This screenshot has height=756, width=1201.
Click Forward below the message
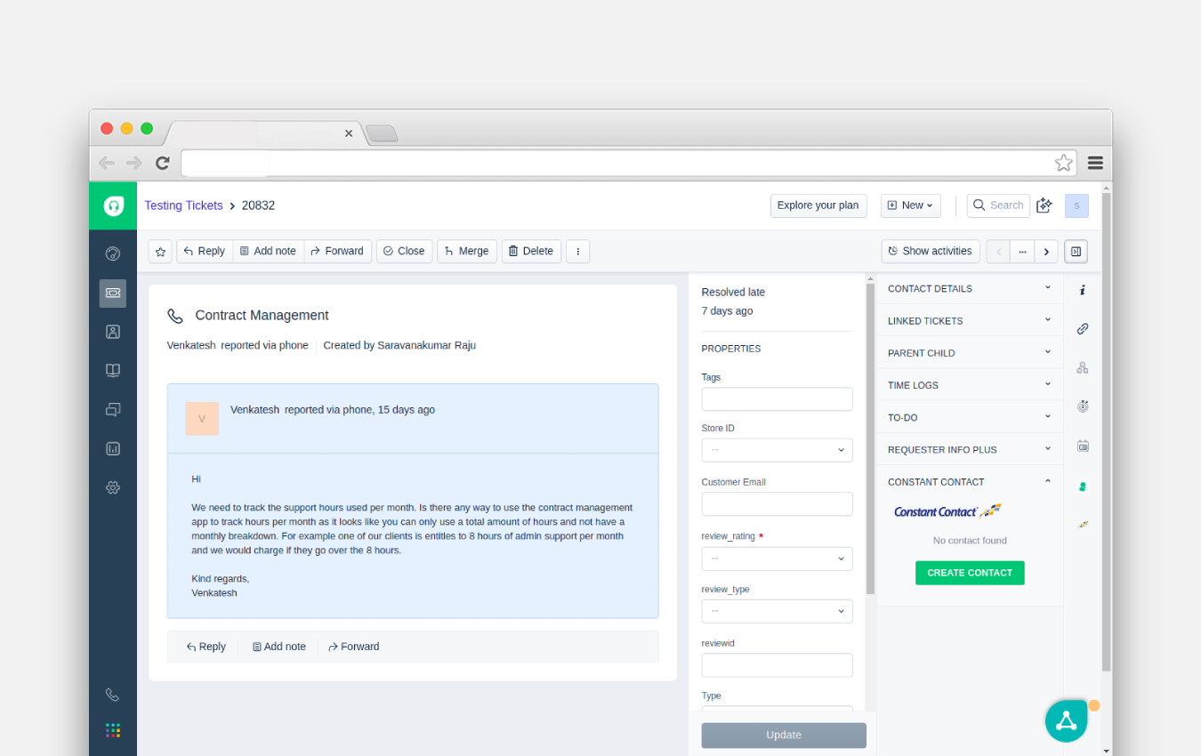click(x=354, y=647)
